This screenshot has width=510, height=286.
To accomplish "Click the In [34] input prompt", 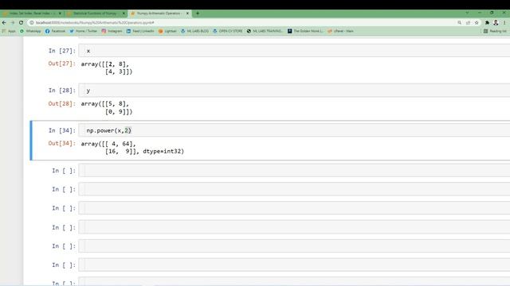I will point(62,130).
